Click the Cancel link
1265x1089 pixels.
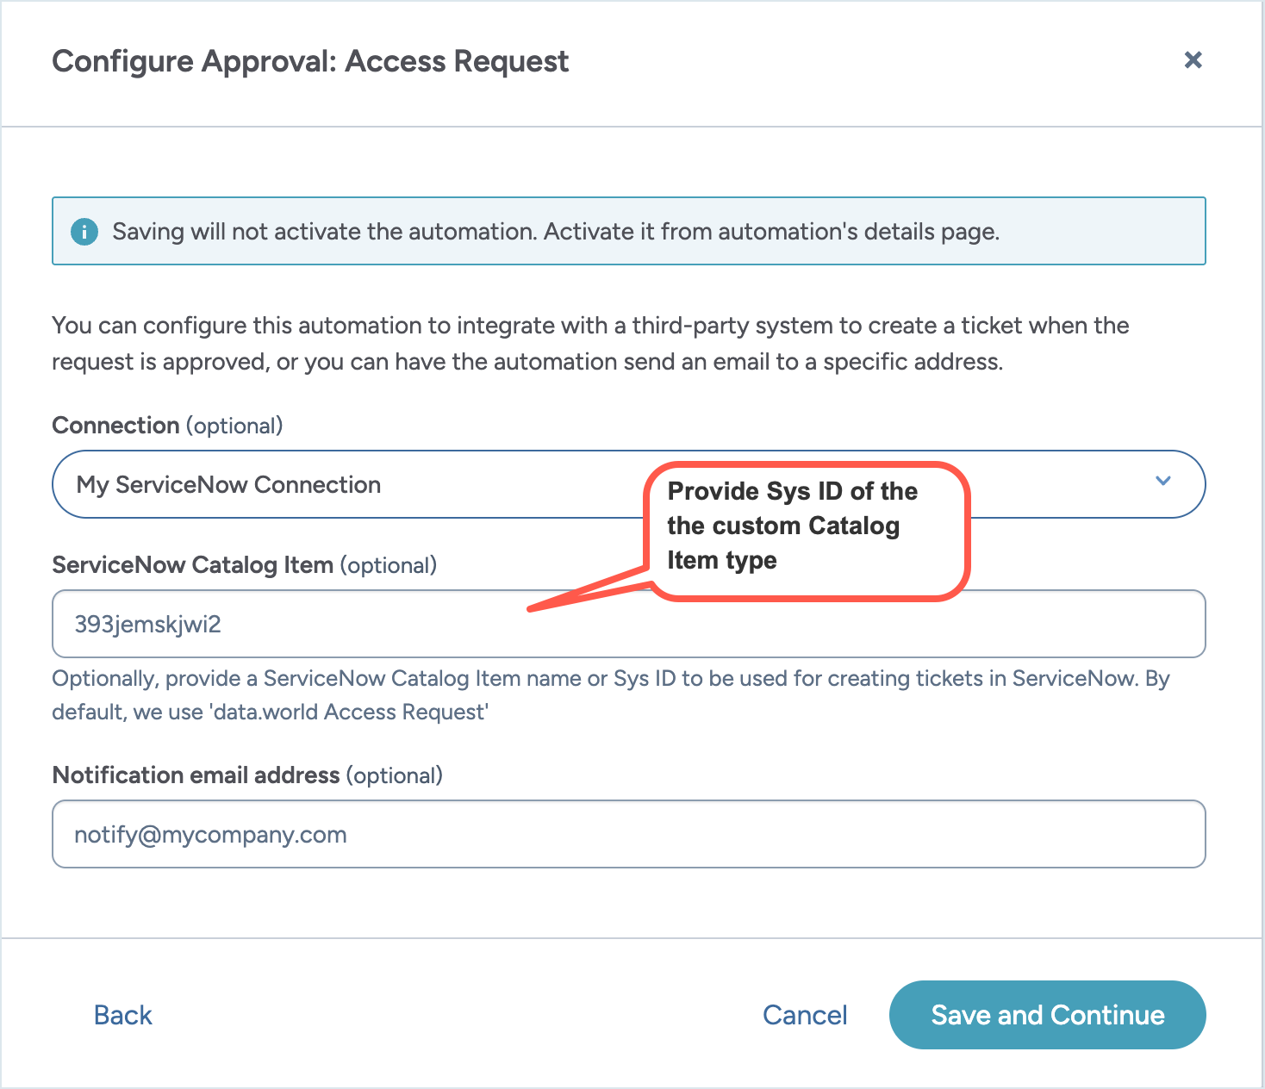[804, 1014]
